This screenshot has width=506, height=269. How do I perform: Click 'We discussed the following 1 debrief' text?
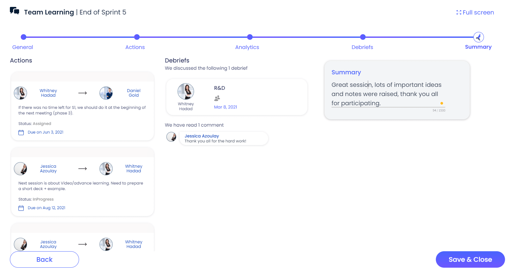point(206,68)
